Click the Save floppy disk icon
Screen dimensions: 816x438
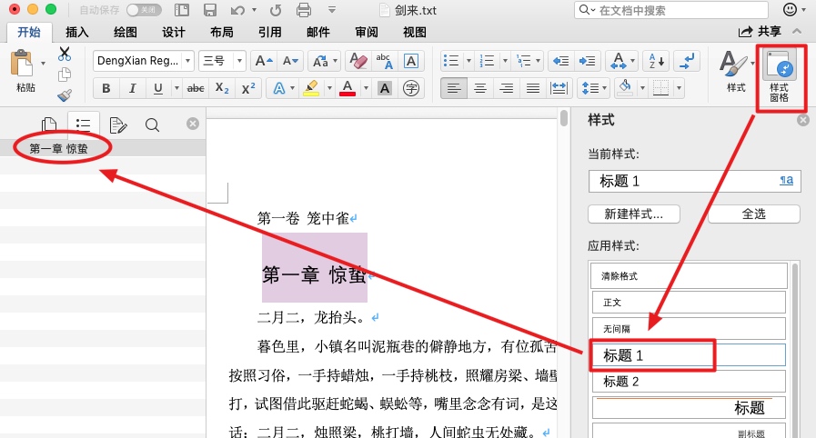[210, 10]
